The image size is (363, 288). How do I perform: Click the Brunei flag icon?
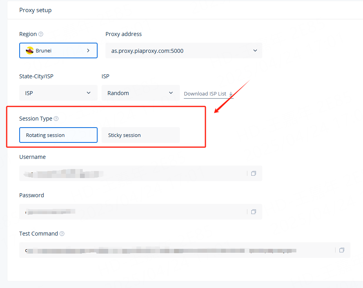[x=30, y=50]
